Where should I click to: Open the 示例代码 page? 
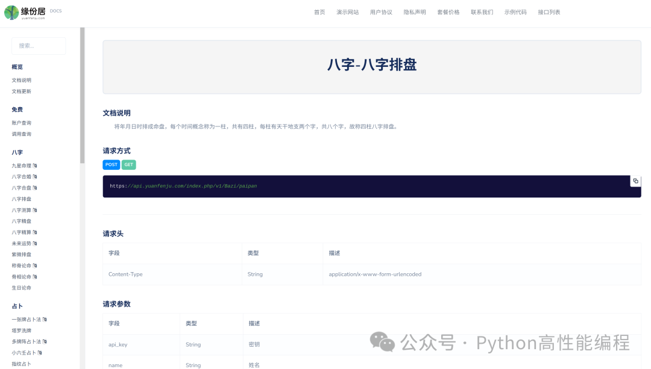516,11
